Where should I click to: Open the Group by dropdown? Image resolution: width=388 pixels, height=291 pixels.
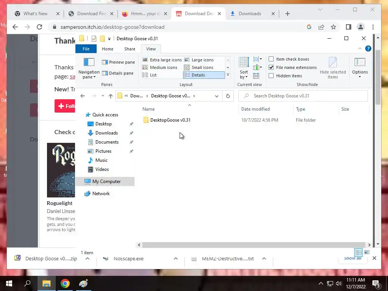click(x=257, y=59)
